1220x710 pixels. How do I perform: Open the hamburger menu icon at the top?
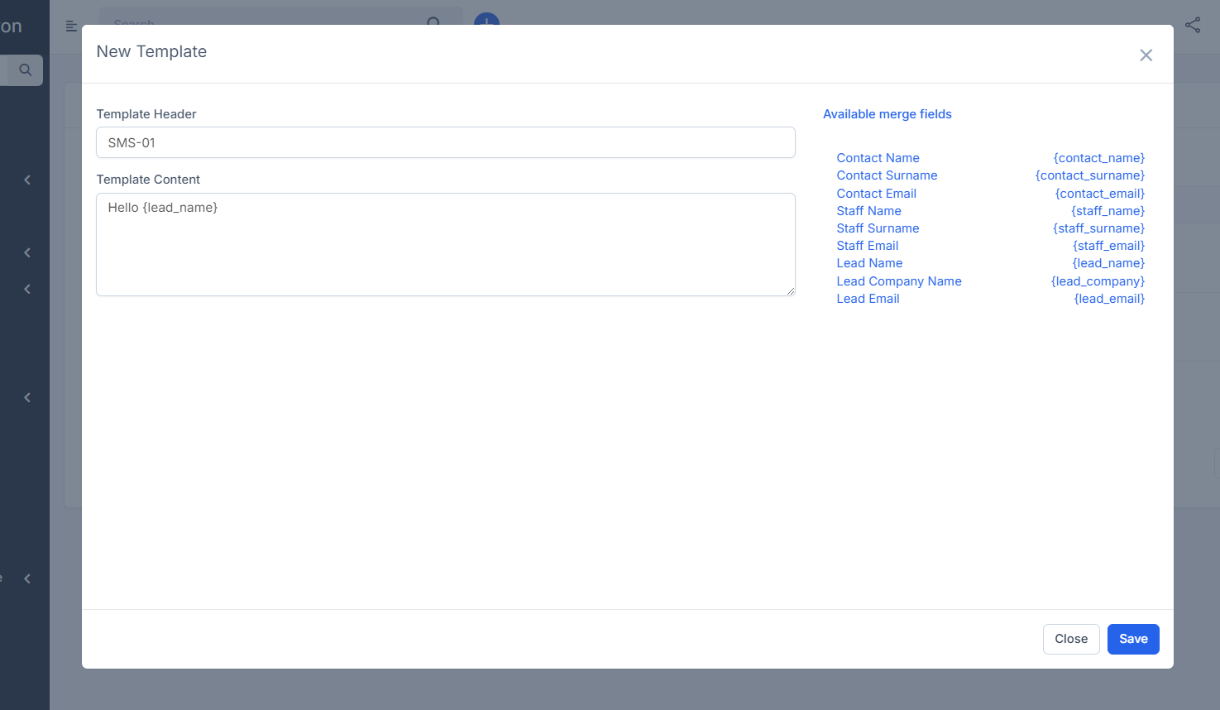click(x=70, y=25)
